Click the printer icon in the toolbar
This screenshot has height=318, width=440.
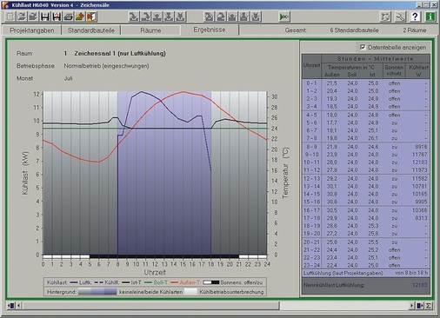(68, 17)
